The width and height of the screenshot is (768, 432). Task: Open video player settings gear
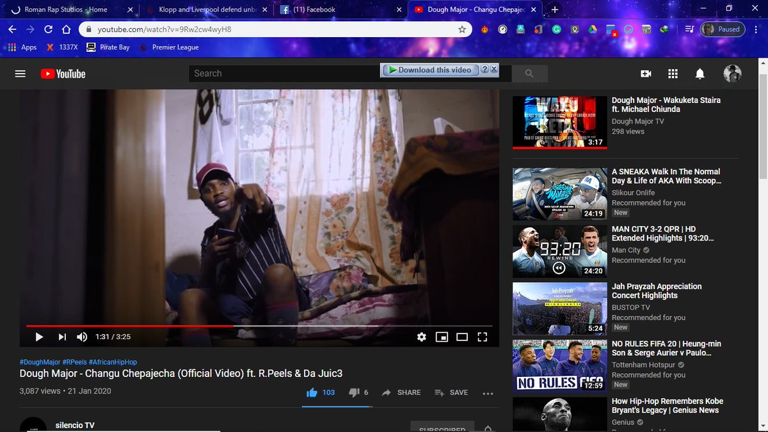(421, 337)
